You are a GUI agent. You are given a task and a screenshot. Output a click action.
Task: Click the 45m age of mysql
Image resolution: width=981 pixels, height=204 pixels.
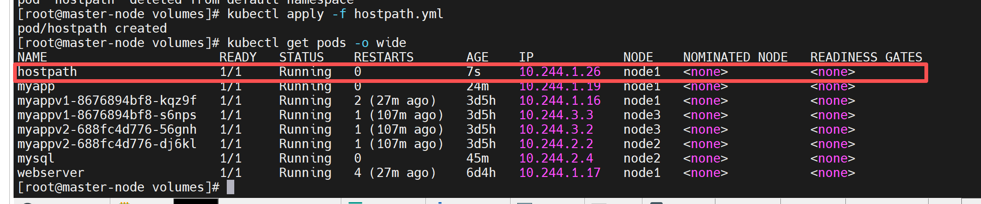click(477, 158)
